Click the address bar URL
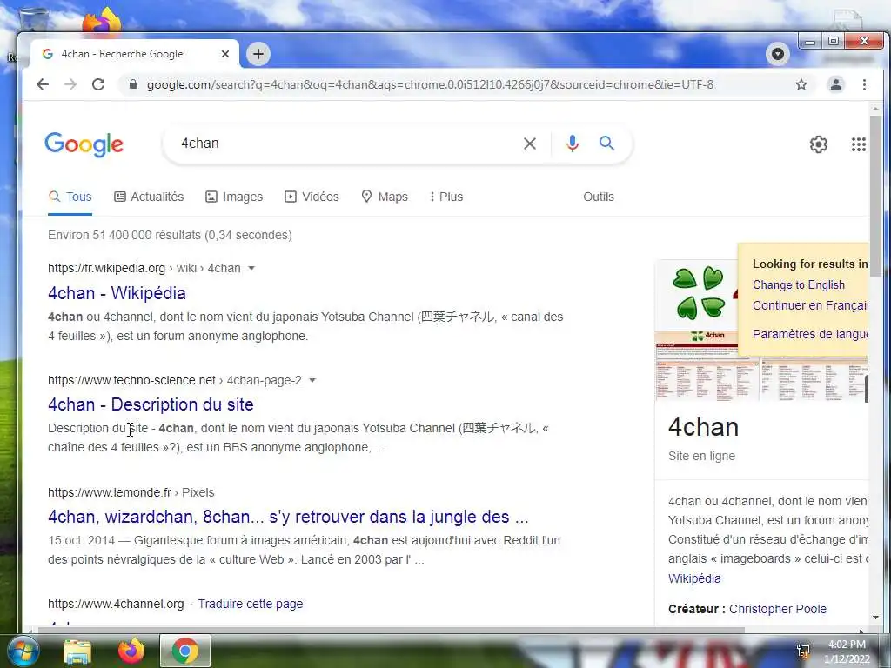 (x=430, y=84)
